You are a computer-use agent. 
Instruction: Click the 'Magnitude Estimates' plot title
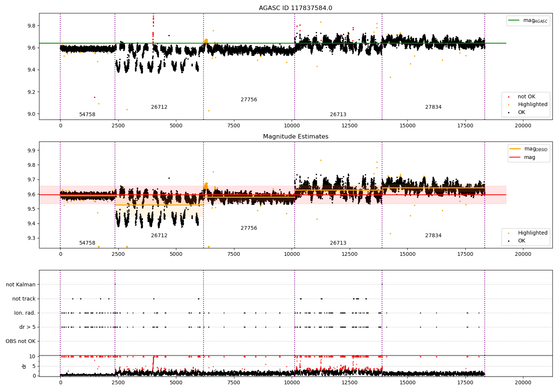tap(296, 137)
